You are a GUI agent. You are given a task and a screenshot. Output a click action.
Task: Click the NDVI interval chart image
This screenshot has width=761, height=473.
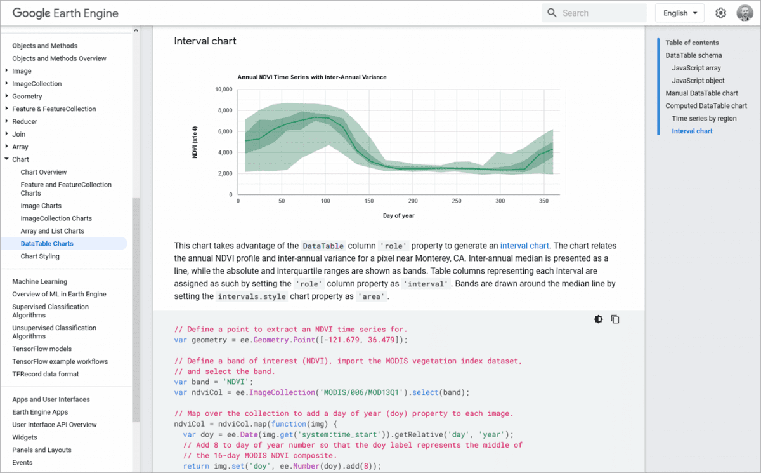pyautogui.click(x=377, y=145)
